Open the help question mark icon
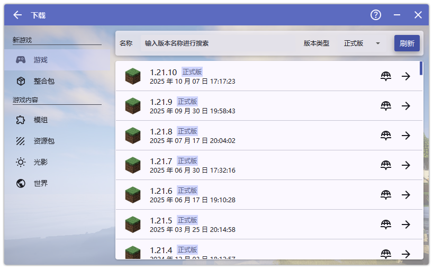Image resolution: width=433 pixels, height=269 pixels. pos(376,15)
